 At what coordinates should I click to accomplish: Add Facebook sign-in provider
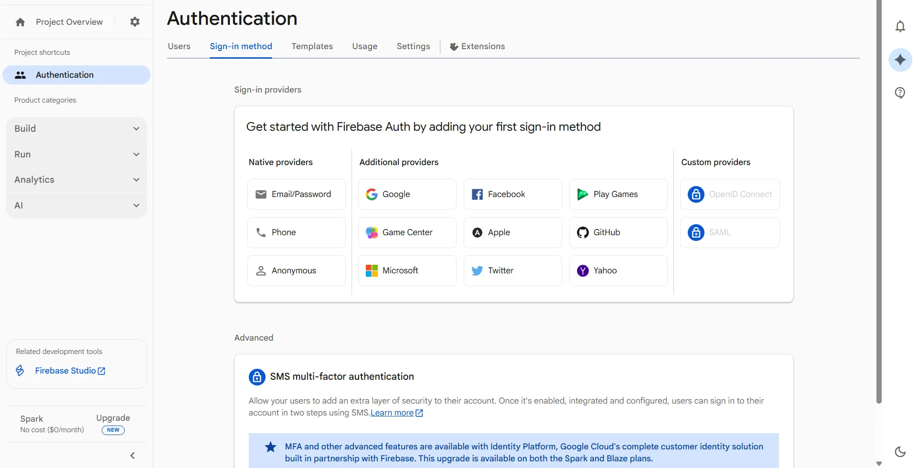[513, 194]
